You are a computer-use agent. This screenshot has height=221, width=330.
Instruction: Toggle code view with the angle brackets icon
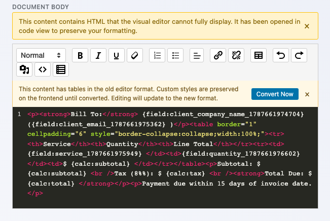point(43,69)
